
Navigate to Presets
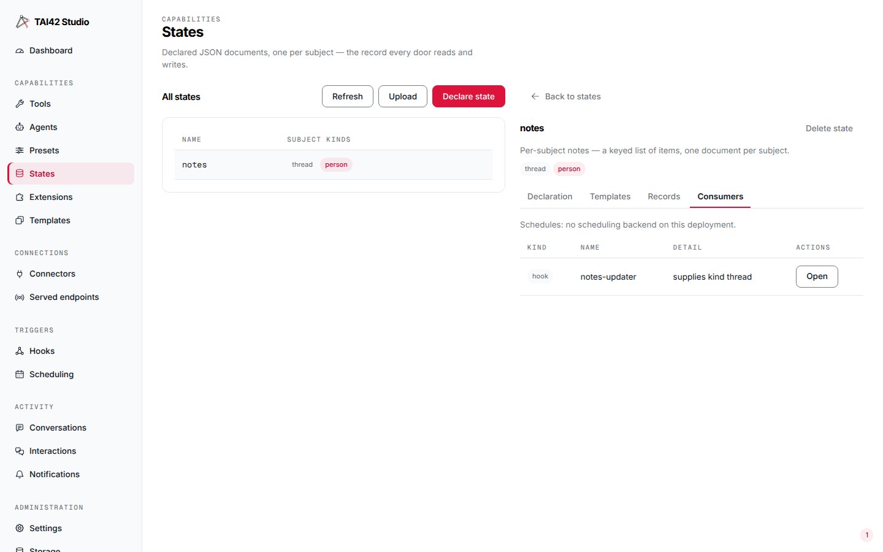[71, 151]
